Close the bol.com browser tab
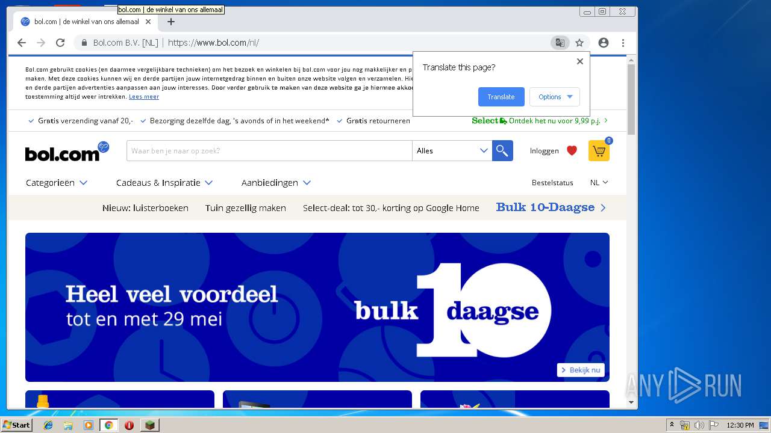This screenshot has width=771, height=433. [148, 22]
